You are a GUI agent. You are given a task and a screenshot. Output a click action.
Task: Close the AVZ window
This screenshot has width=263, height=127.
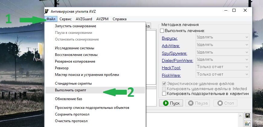pyautogui.click(x=245, y=10)
